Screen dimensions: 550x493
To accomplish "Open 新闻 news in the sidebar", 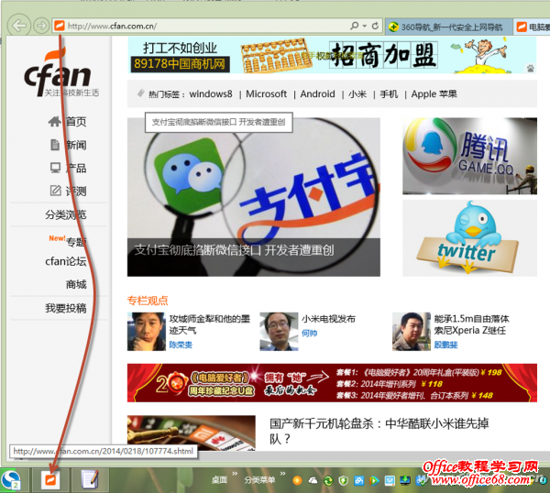I will 76,145.
